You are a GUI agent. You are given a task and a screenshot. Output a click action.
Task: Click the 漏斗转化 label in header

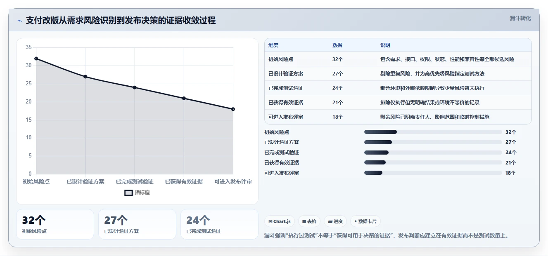(520, 19)
